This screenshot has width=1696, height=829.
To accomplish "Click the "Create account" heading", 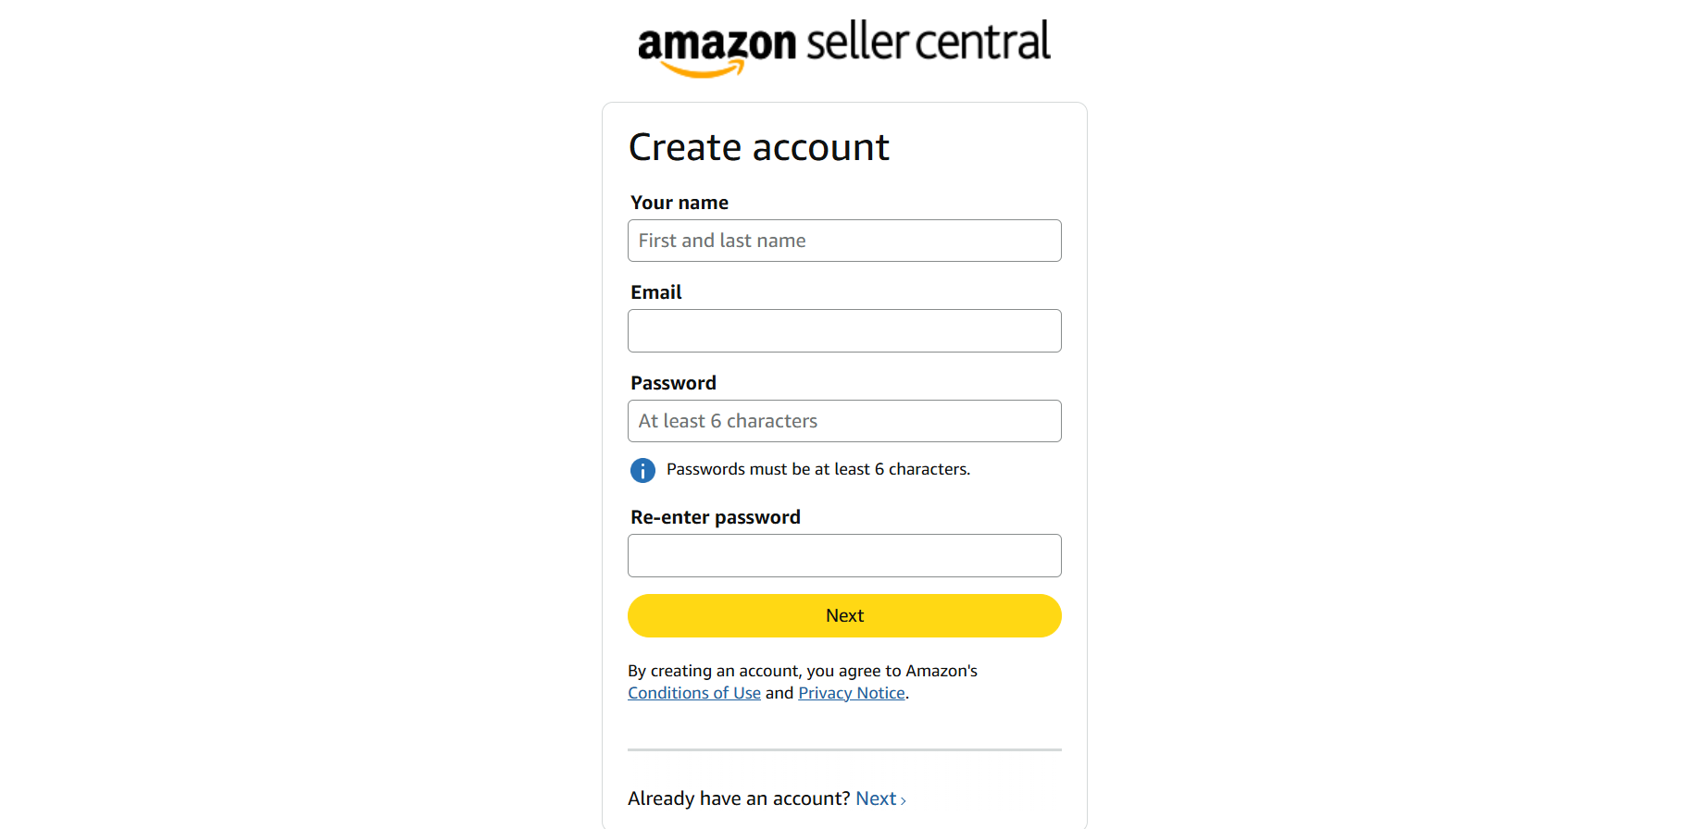I will click(759, 148).
